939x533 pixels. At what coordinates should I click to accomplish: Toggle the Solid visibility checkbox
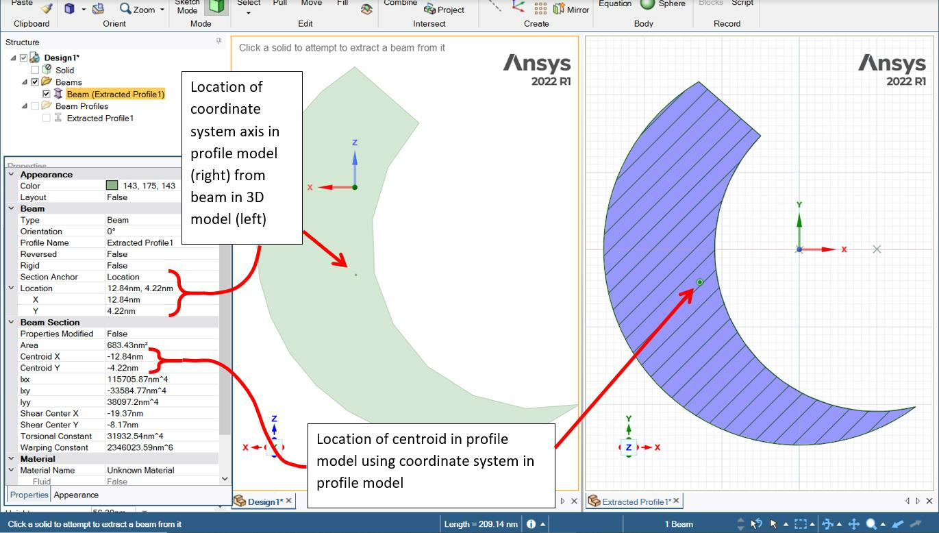coord(35,70)
